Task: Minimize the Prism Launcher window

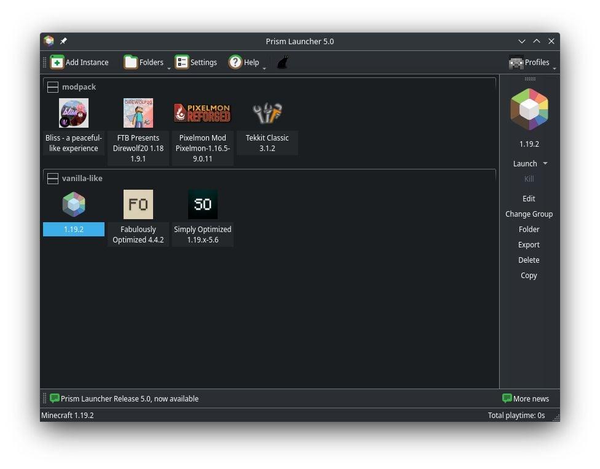Action: 521,41
